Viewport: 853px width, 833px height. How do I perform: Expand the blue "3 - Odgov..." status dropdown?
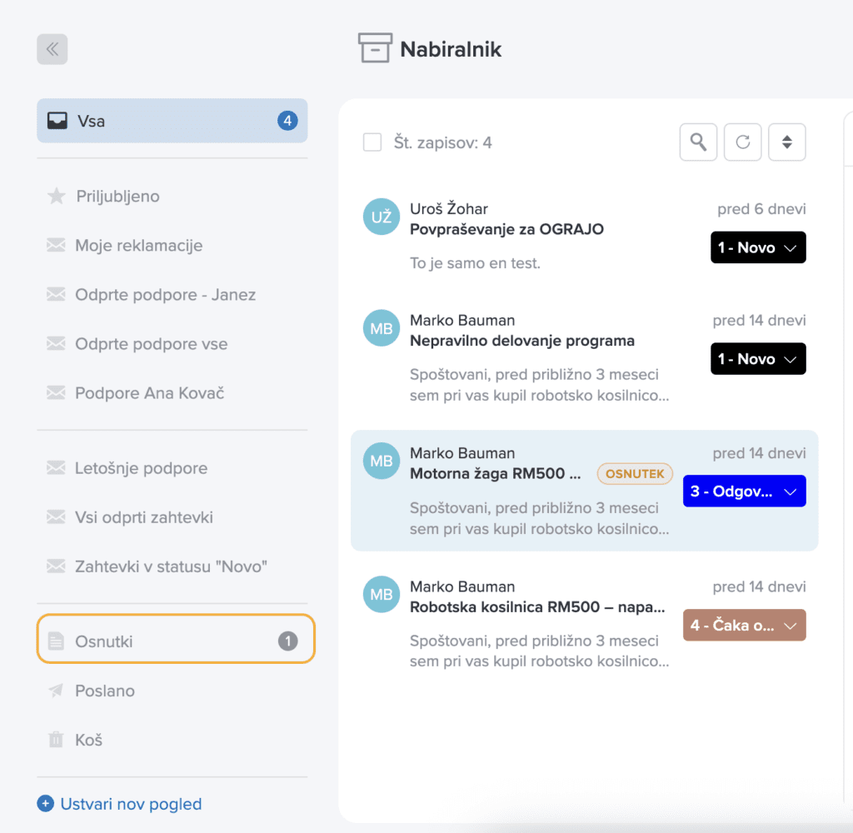[744, 491]
